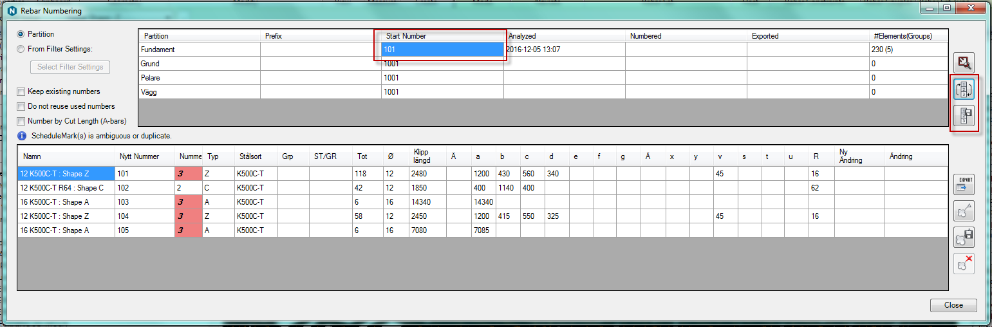Click the analyze rebar magnifier icon
The height and width of the screenshot is (327, 992).
[964, 62]
